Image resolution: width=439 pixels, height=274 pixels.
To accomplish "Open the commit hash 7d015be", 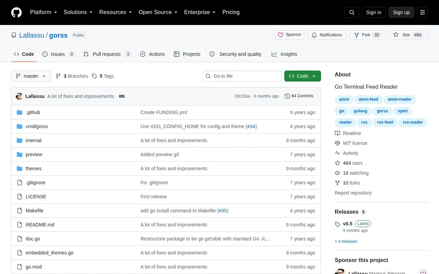I will click(x=242, y=96).
